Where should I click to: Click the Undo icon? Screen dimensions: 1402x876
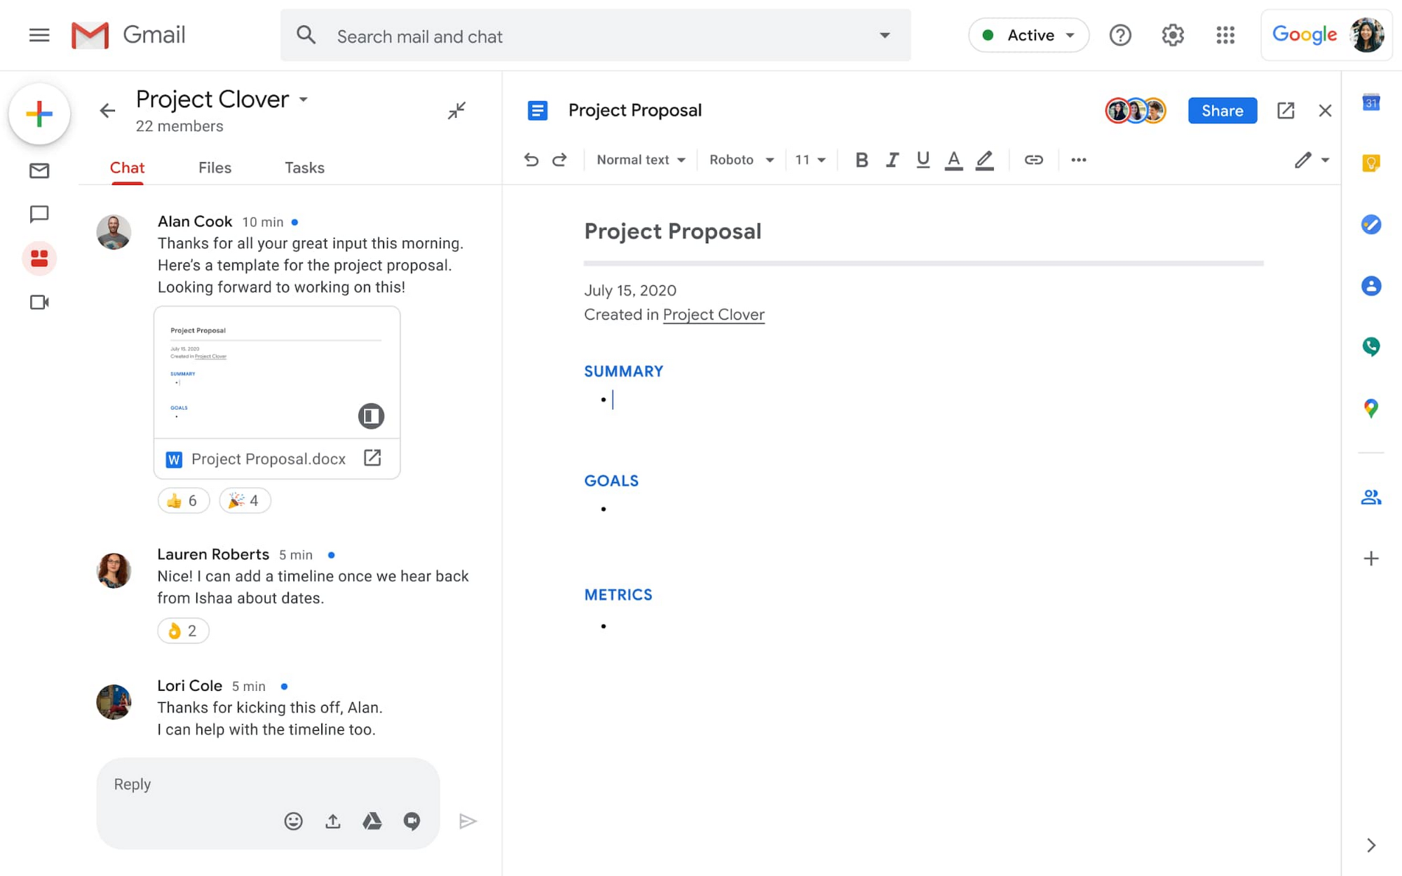point(533,160)
